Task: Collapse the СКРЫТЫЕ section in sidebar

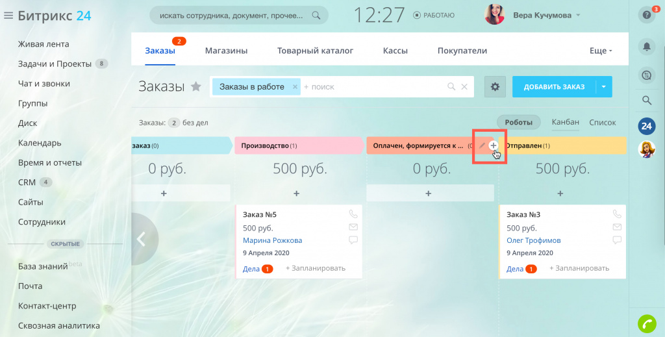Action: [x=66, y=243]
